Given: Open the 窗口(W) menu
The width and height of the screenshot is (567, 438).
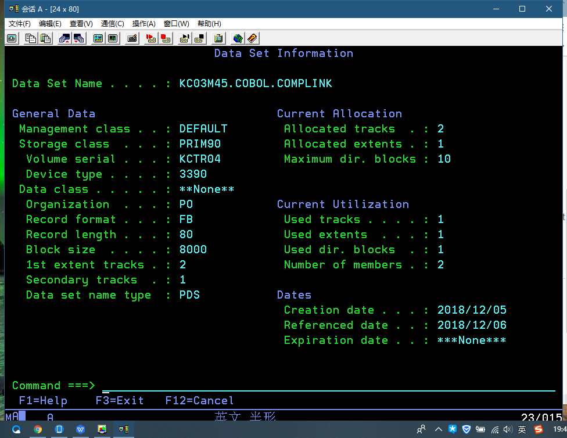Looking at the screenshot, I should [177, 24].
